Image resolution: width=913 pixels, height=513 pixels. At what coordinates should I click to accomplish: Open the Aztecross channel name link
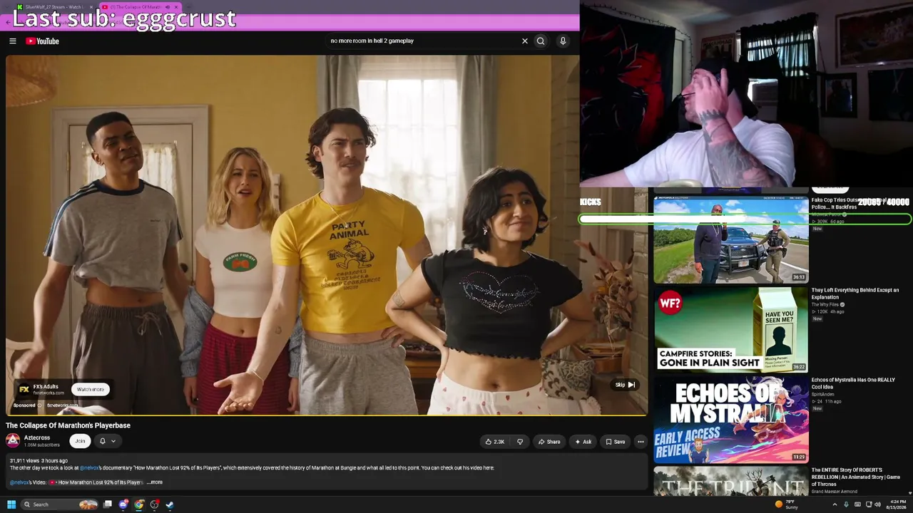click(37, 437)
